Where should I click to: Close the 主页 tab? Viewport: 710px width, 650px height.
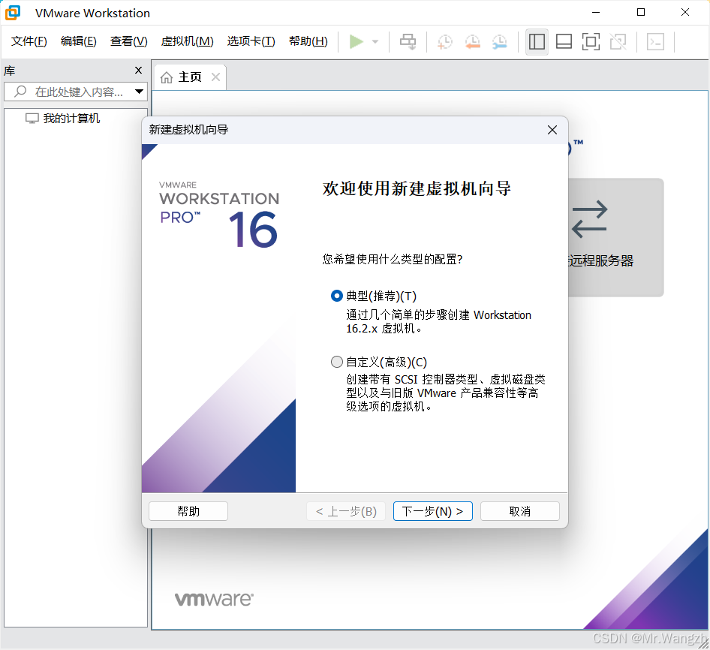coord(216,77)
